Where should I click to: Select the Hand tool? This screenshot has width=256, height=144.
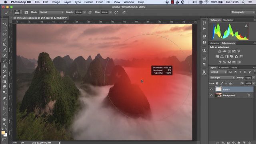click(4, 119)
